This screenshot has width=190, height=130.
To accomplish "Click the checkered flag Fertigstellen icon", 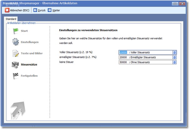I will click(16, 76).
